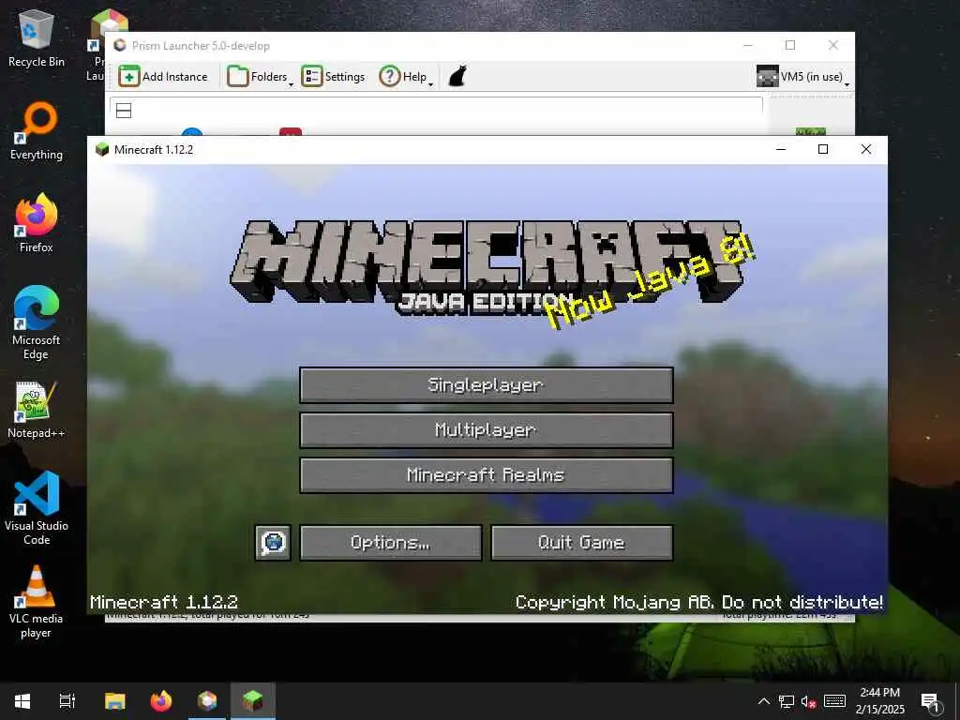This screenshot has height=720, width=960.
Task: Click the 'Minecraft 1.12.2' version text
Action: point(164,603)
